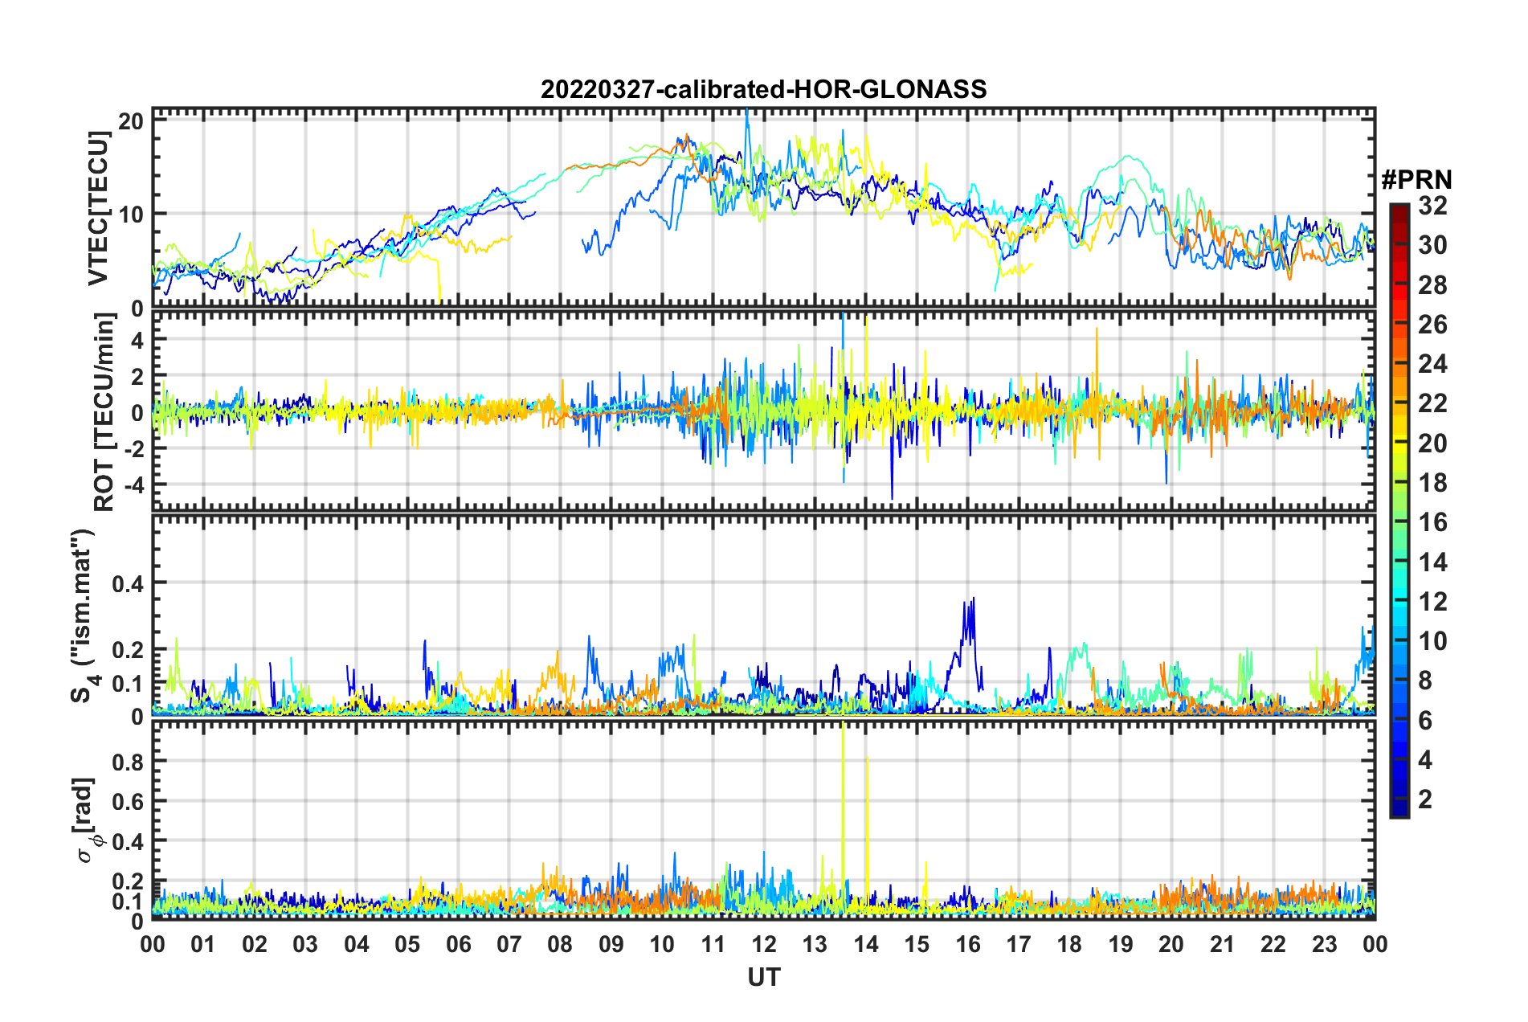The width and height of the screenshot is (1528, 1022).
Task: Click the colorbar tick label 26
Action: click(x=1432, y=325)
